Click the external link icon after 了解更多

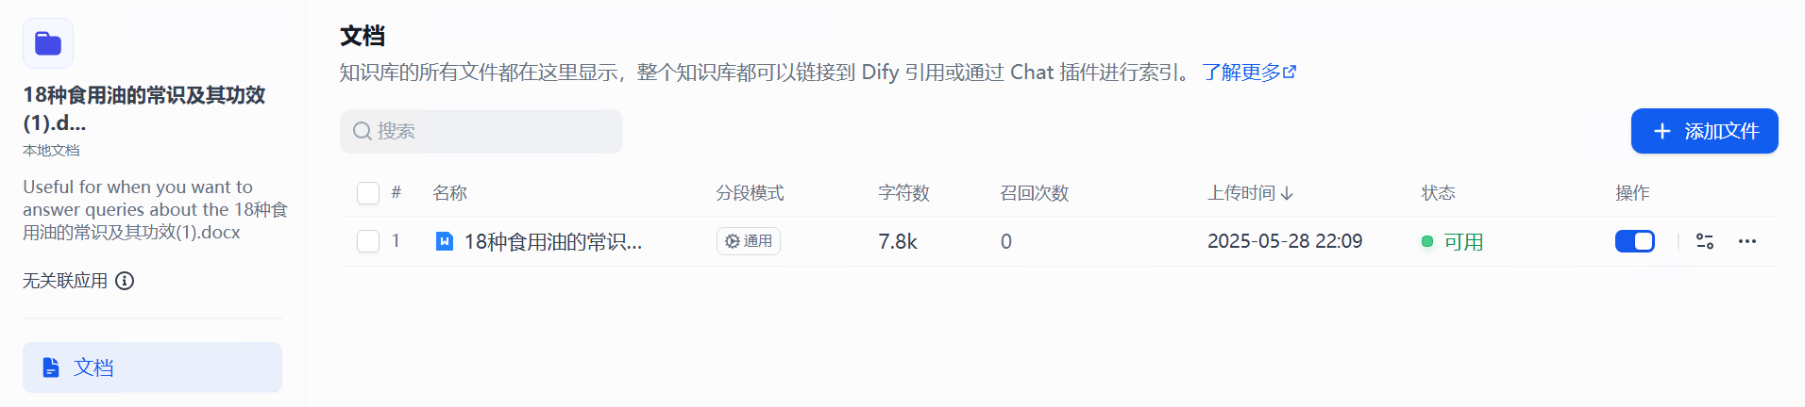1290,72
